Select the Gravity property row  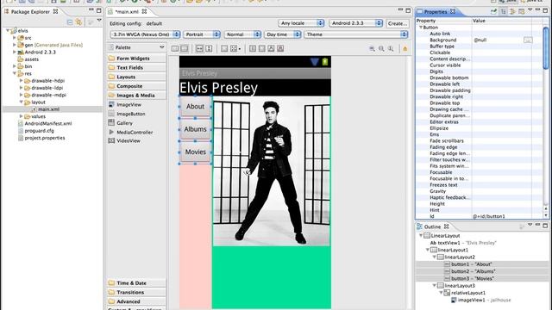(480, 191)
